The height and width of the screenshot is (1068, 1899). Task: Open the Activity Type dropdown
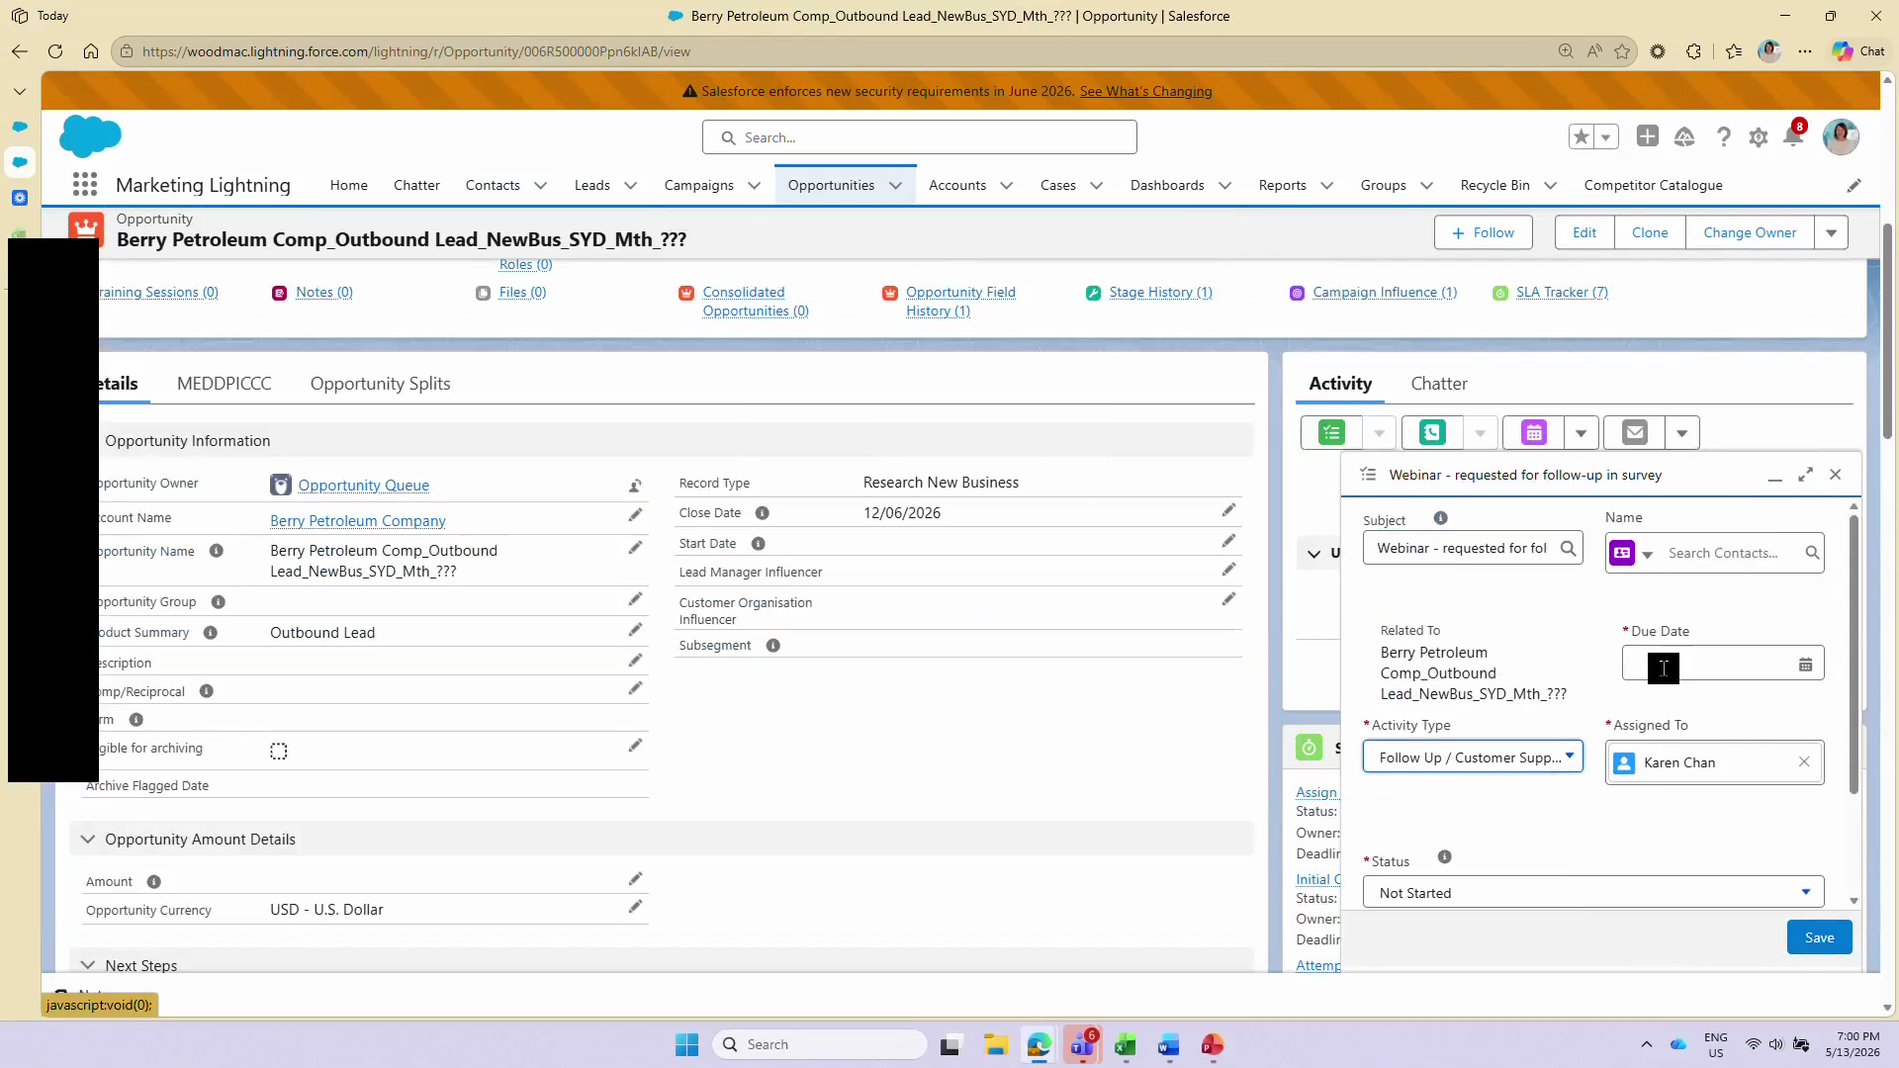[1473, 757]
